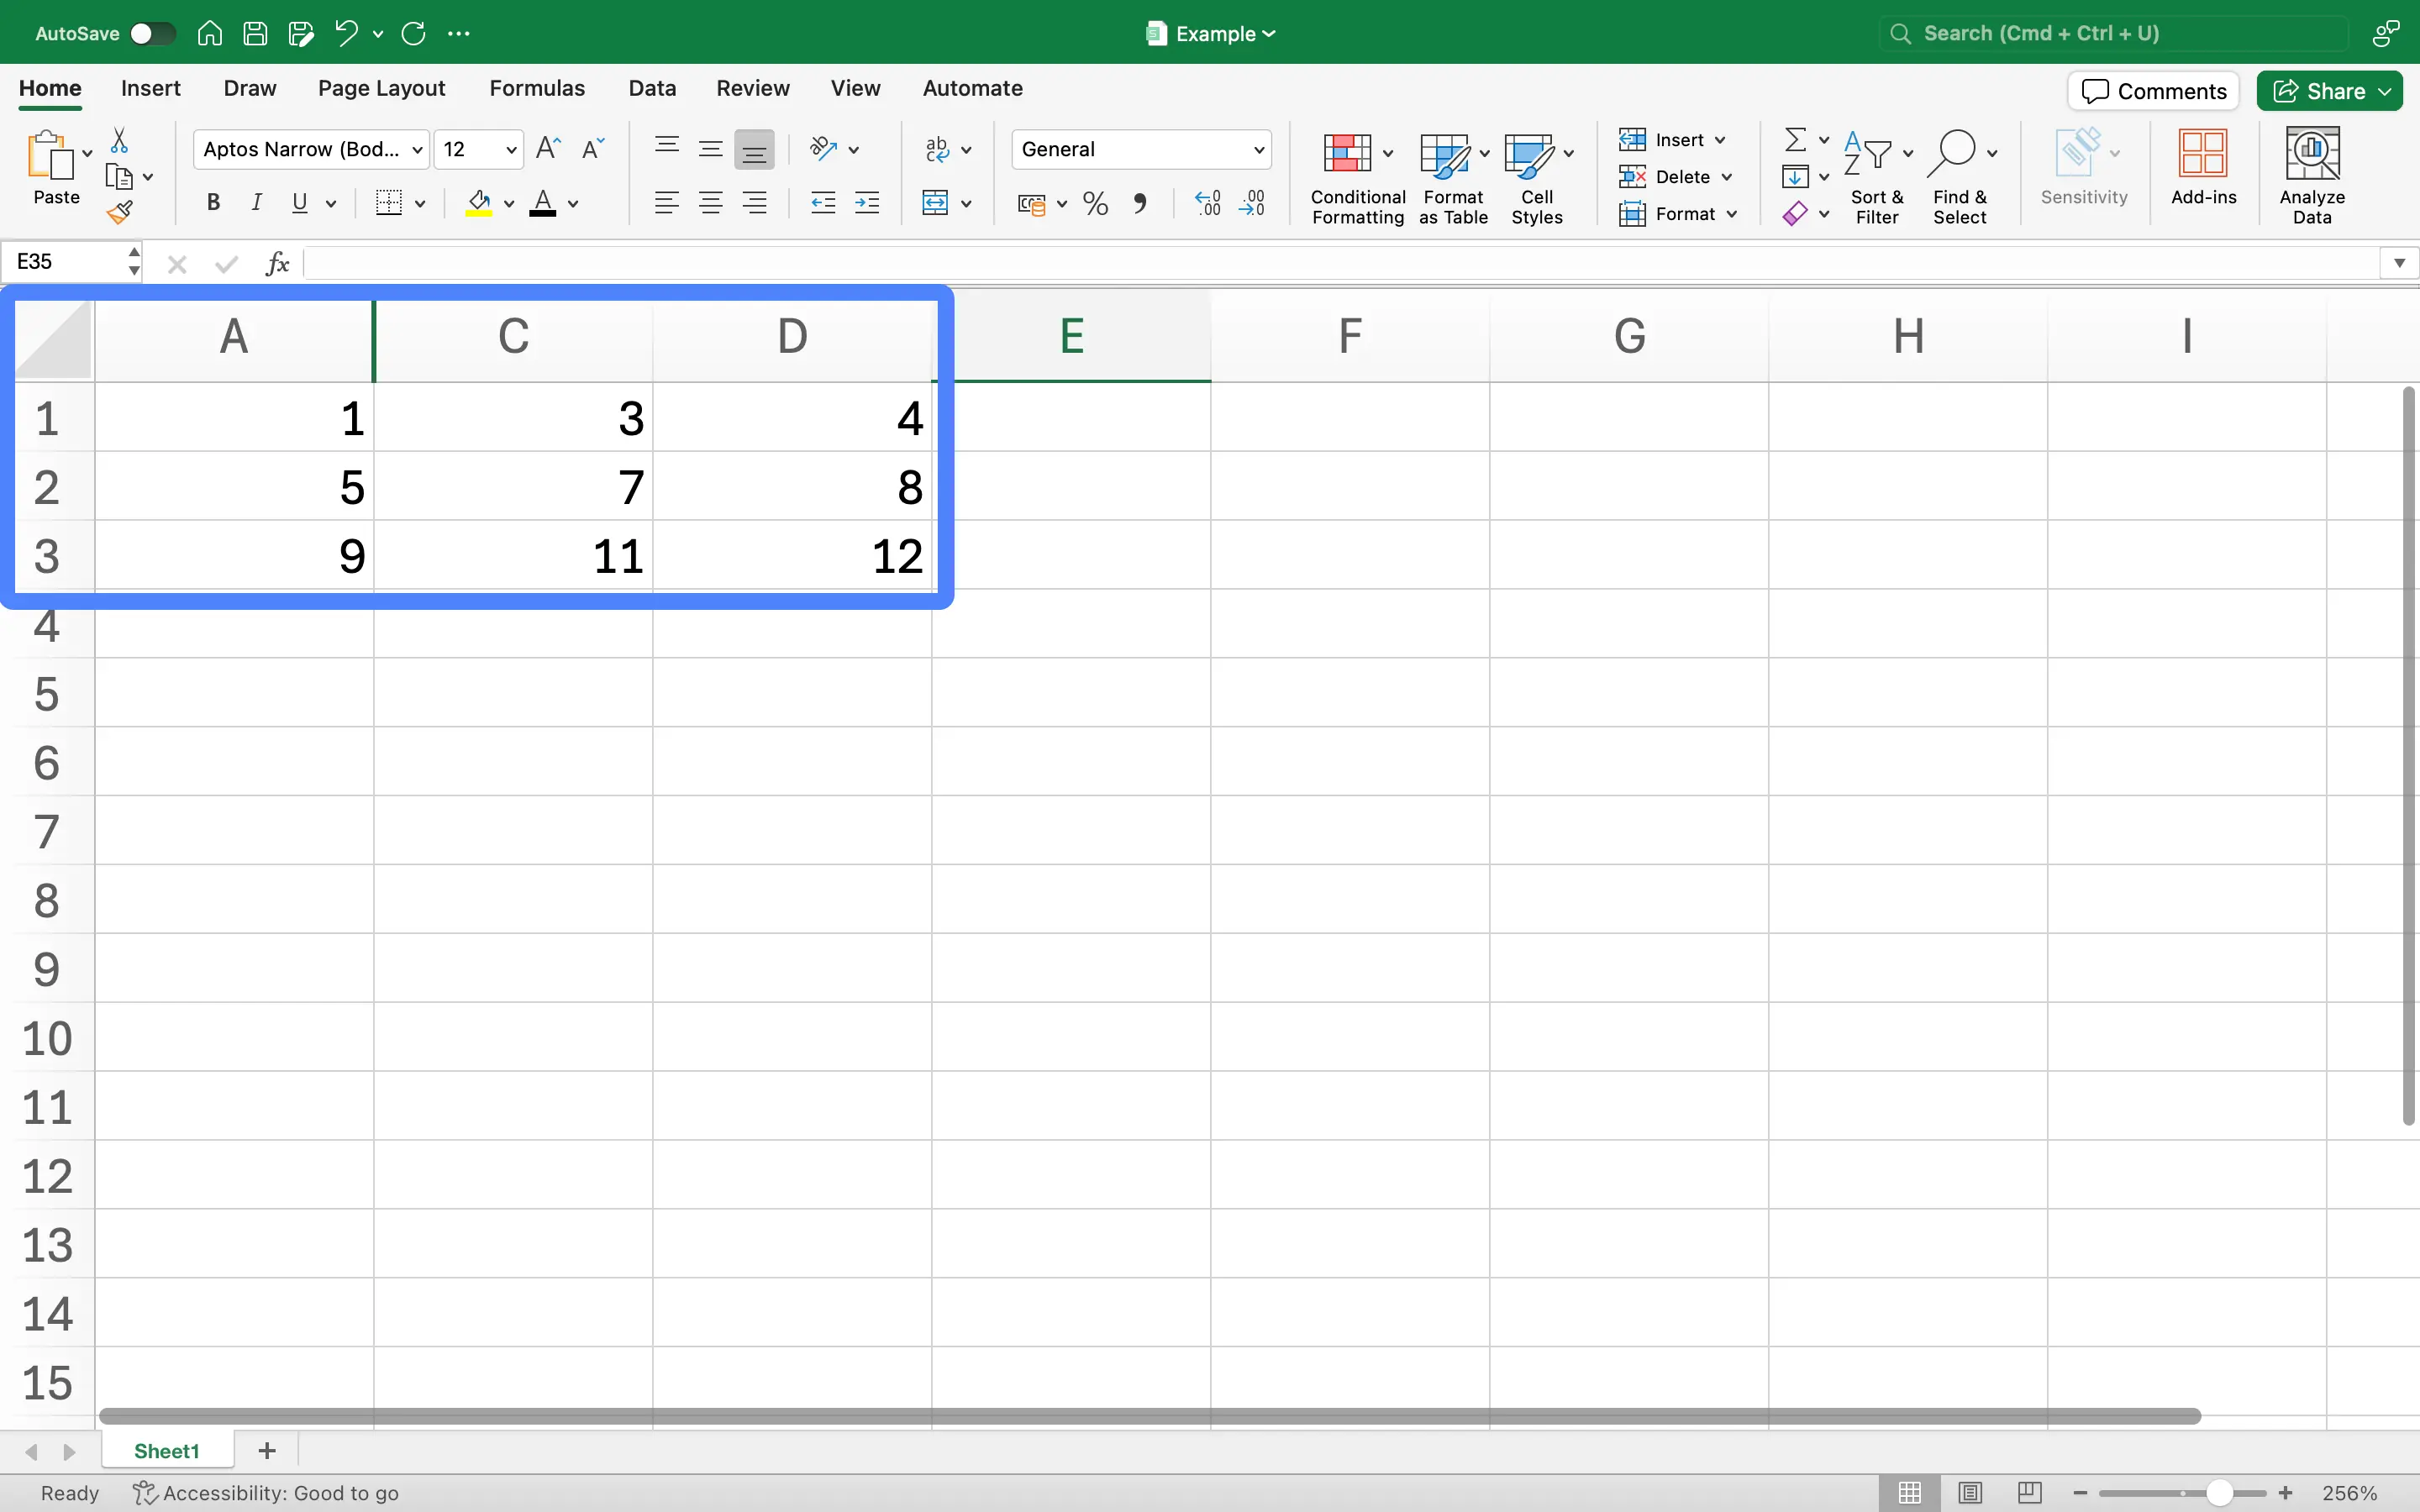Click the AutoSum sigma icon
Image resolution: width=2420 pixels, height=1512 pixels.
tap(1795, 139)
